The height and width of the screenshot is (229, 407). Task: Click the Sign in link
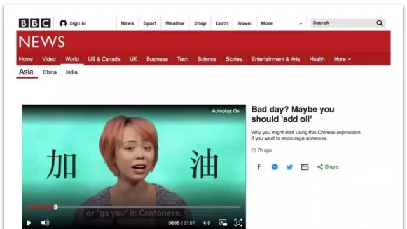coord(78,23)
